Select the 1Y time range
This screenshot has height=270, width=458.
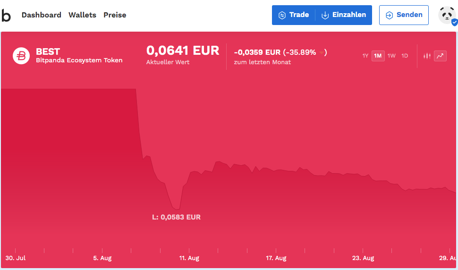pyautogui.click(x=365, y=56)
